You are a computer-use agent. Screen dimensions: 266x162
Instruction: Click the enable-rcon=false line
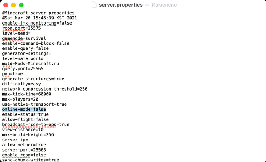pyautogui.click(x=24, y=155)
